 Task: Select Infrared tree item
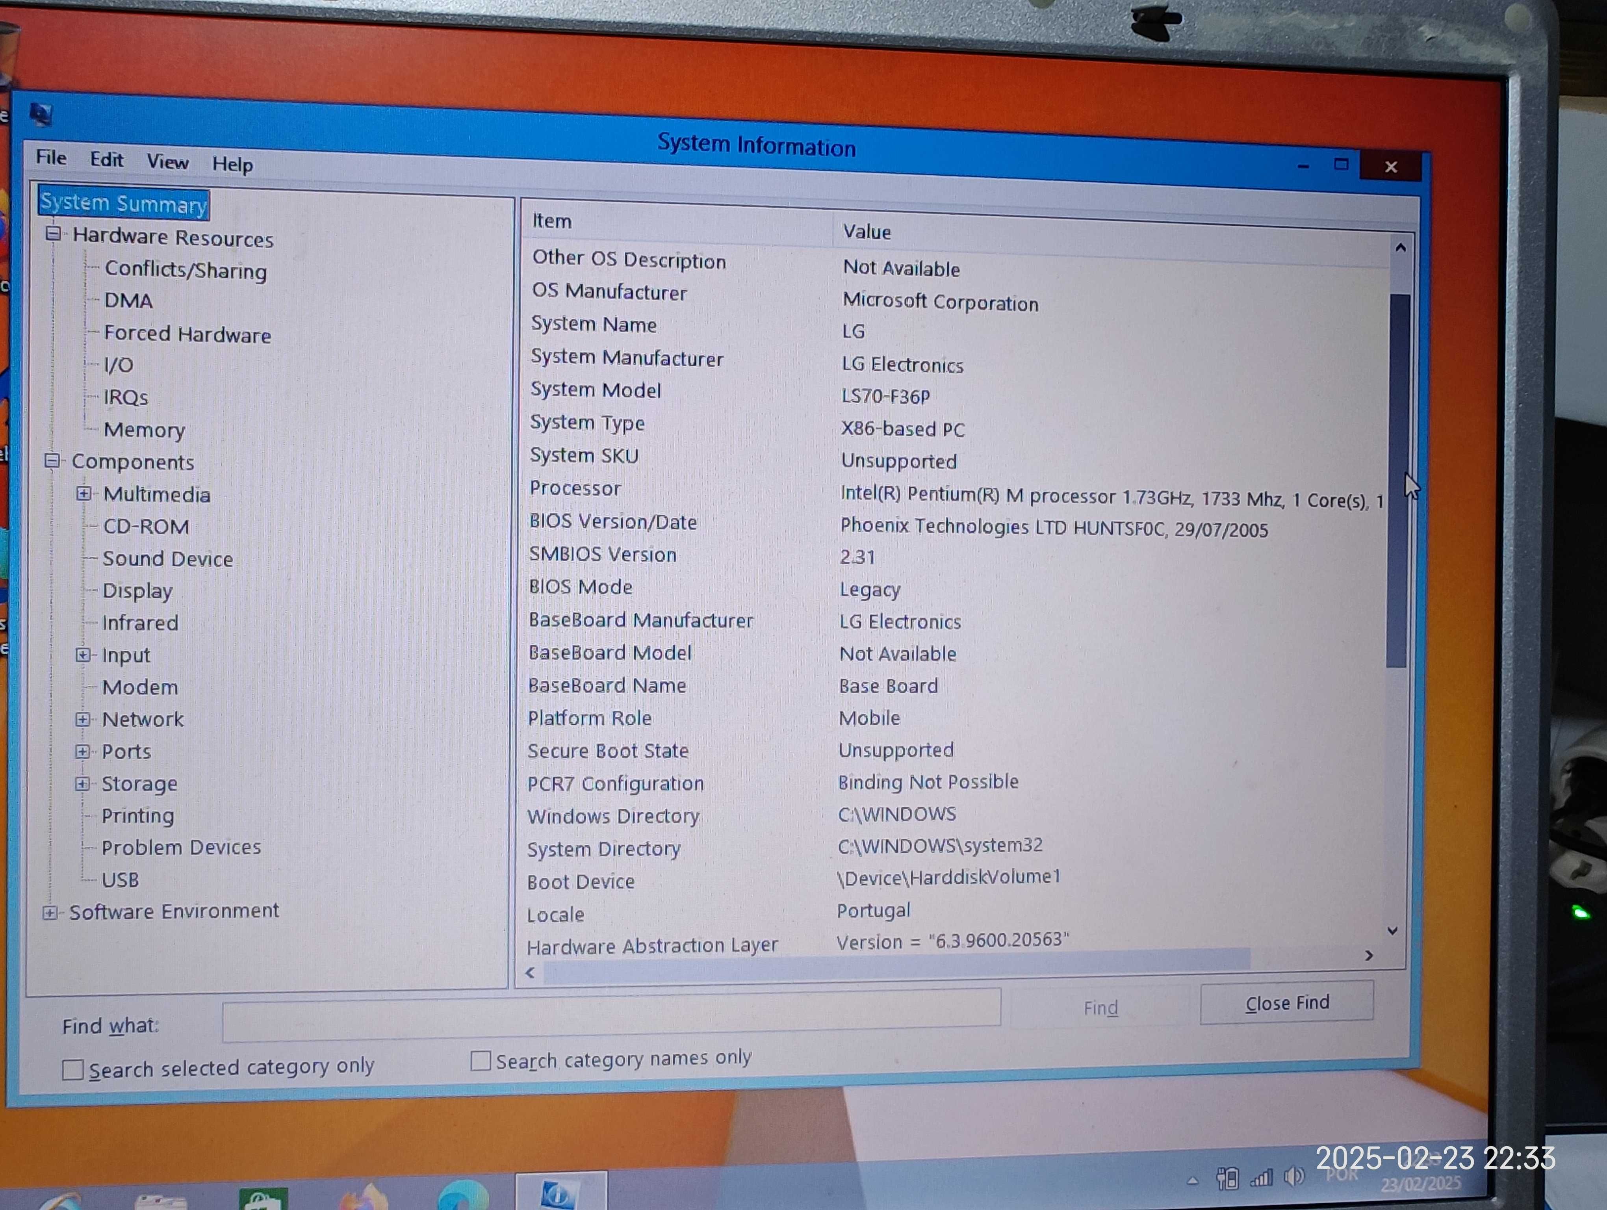pyautogui.click(x=140, y=623)
